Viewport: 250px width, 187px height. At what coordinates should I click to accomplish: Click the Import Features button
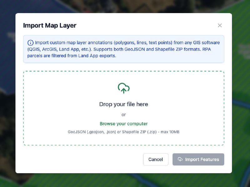[198, 159]
